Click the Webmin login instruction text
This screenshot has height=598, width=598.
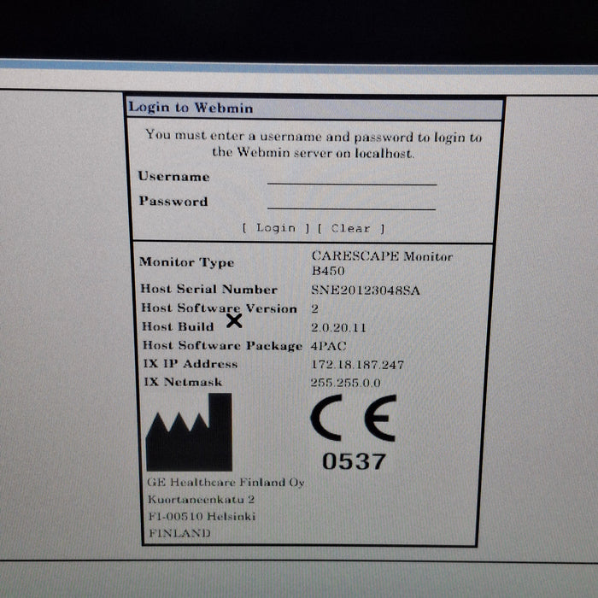(314, 144)
